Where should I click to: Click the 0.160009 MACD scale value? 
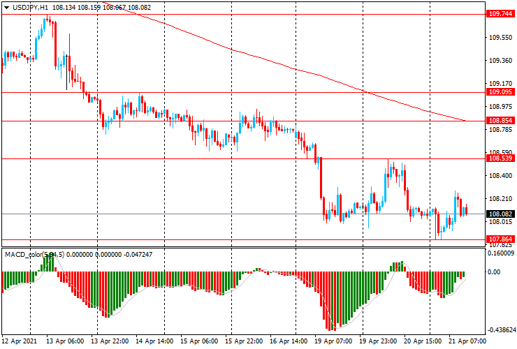tap(501, 253)
